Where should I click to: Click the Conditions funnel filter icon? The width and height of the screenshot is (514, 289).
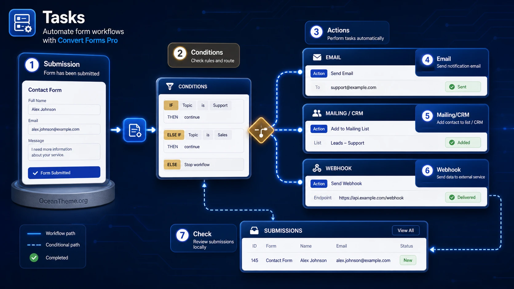170,86
